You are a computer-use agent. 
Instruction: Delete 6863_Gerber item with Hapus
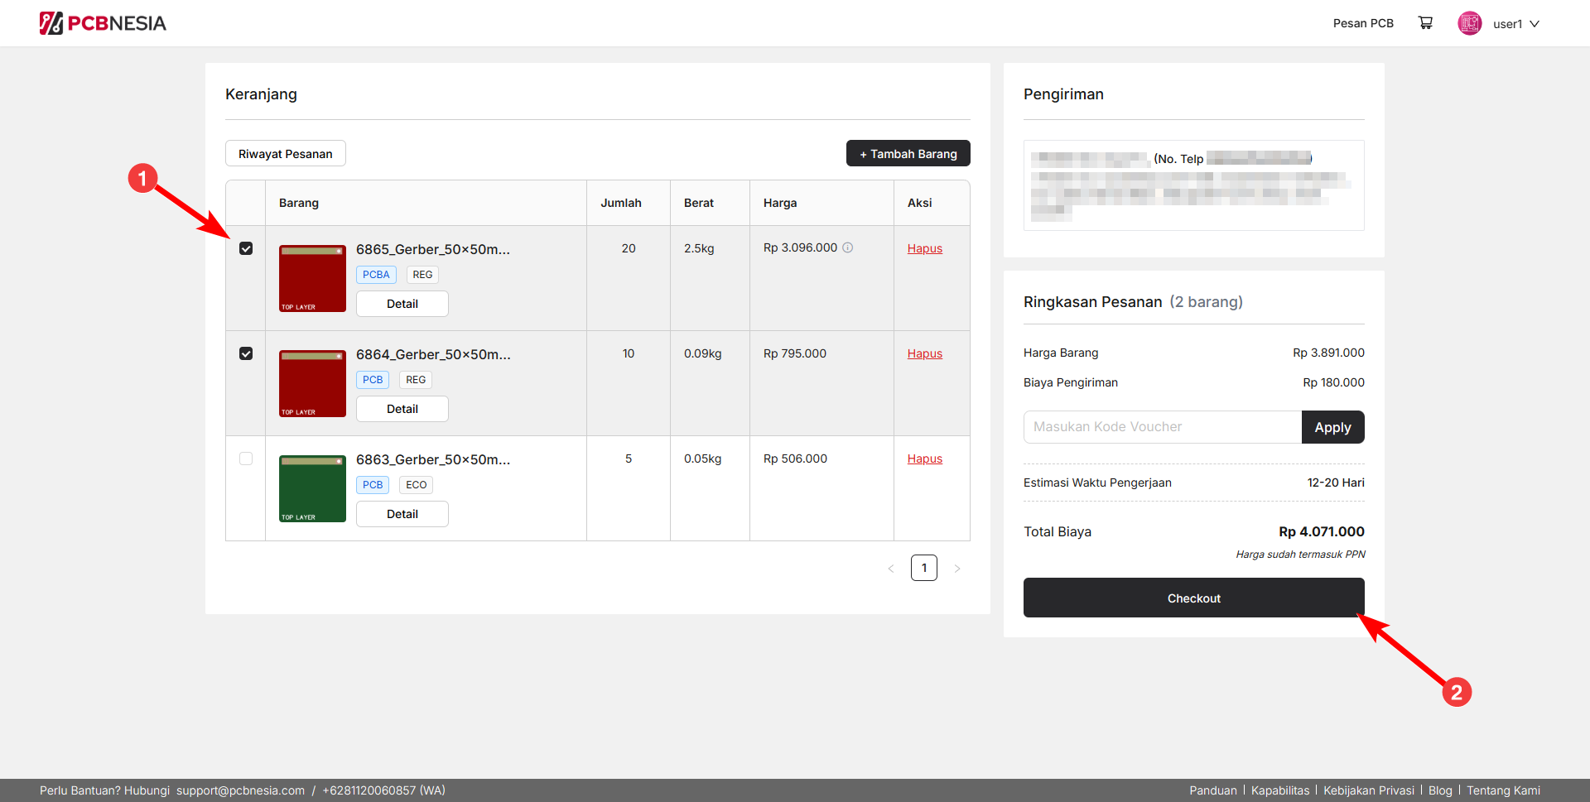925,459
